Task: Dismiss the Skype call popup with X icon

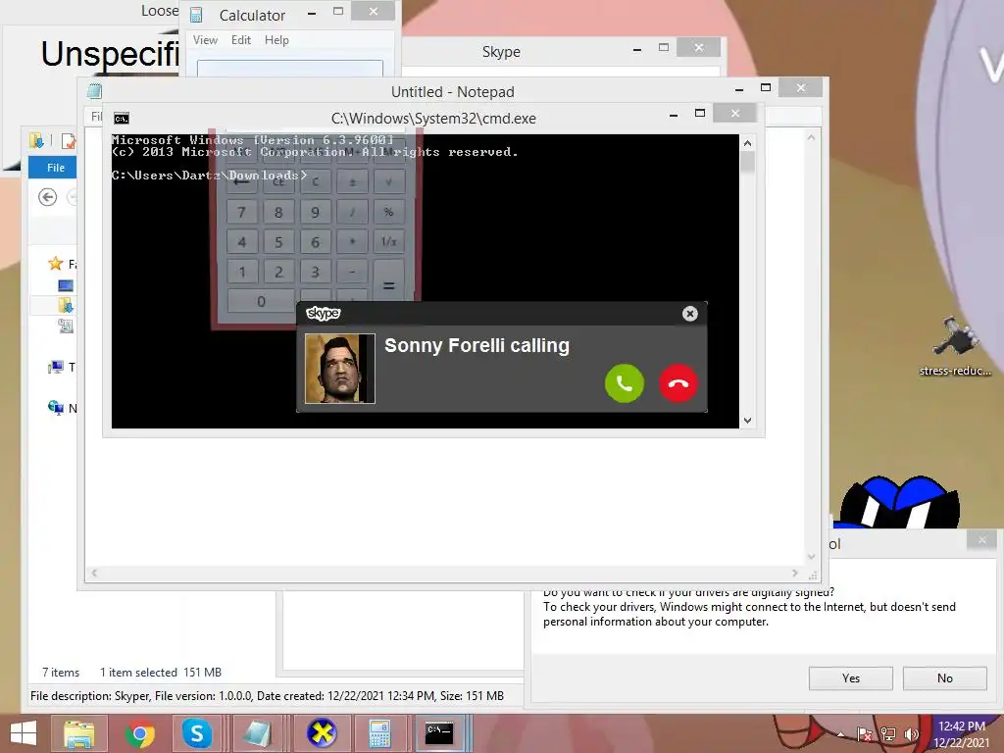Action: point(689,314)
